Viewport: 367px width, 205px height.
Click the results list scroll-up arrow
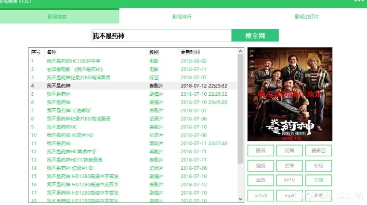click(x=240, y=51)
